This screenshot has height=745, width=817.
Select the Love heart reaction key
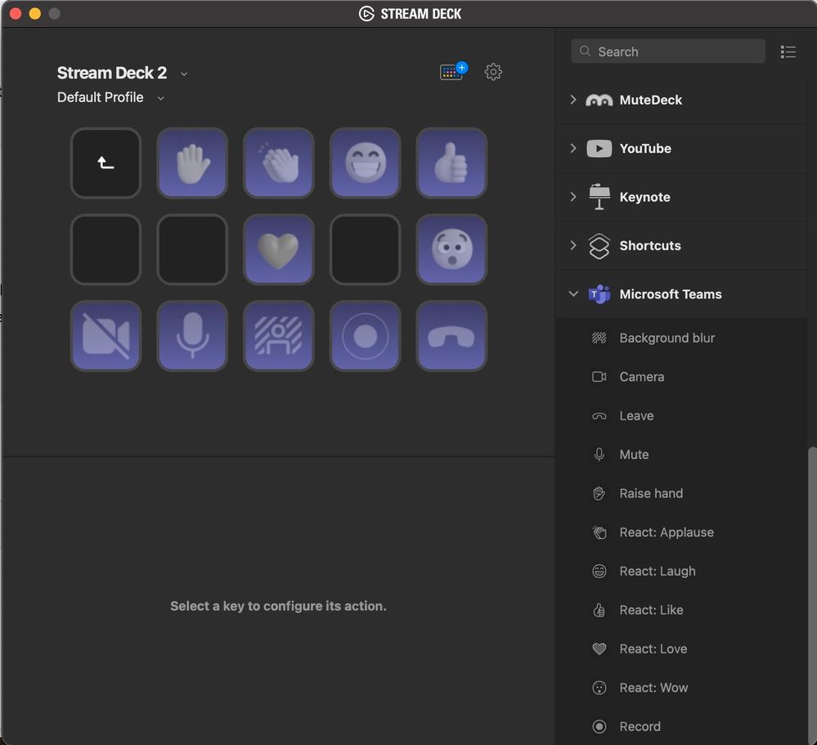tap(278, 249)
